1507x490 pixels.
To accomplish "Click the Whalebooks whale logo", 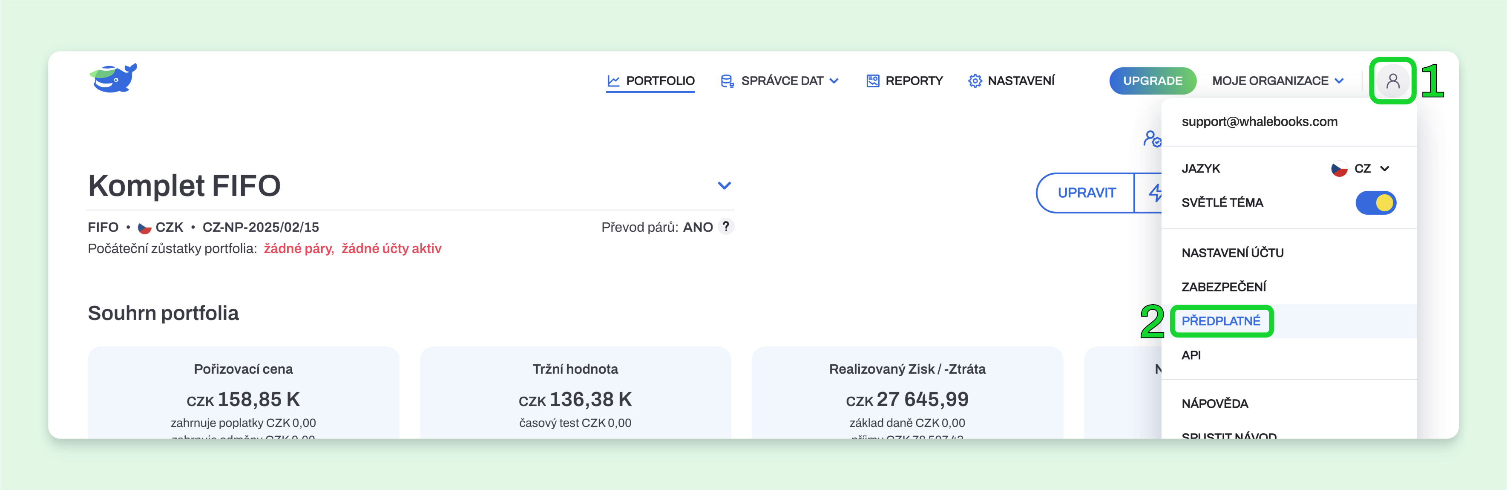I will 113,78.
